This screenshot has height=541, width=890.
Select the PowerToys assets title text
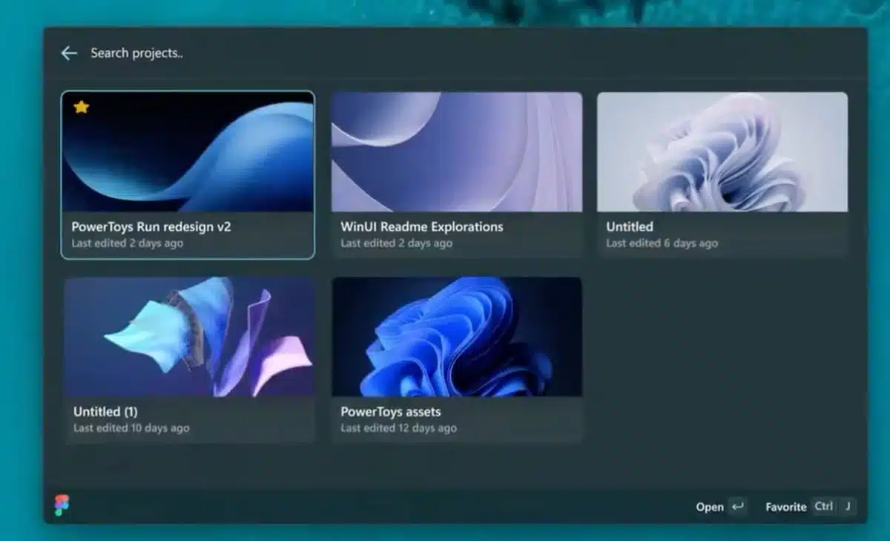pyautogui.click(x=391, y=412)
